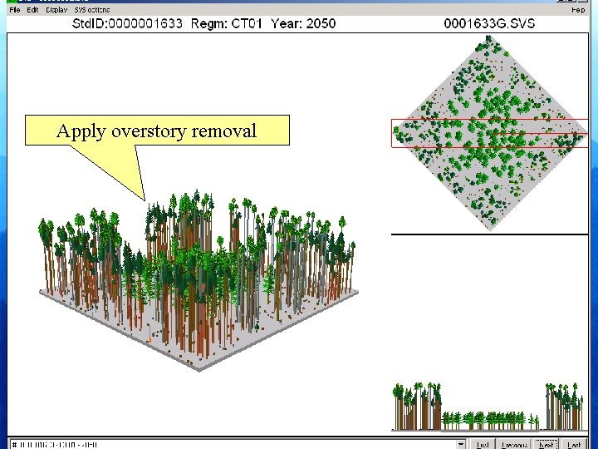The width and height of the screenshot is (598, 449).
Task: Go to the Previous stand image
Action: (514, 444)
